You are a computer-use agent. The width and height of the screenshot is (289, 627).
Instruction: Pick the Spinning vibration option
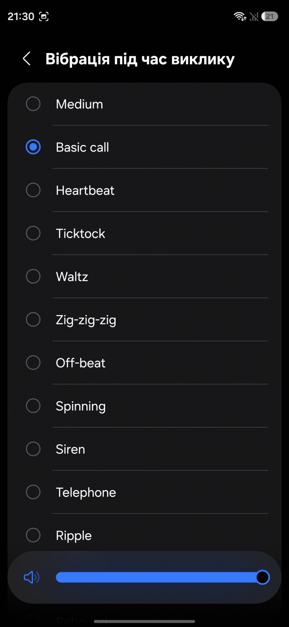pos(81,406)
